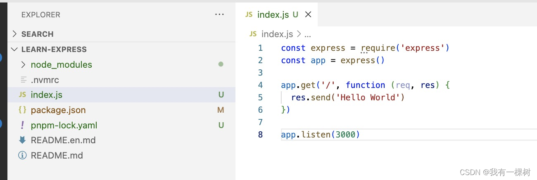537x180 pixels.
Task: Click the green modified dot on node_modules
Action: (221, 64)
